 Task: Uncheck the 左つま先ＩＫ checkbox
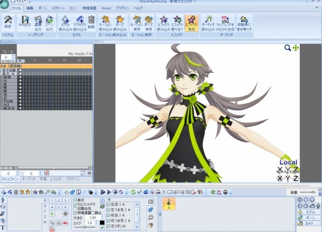[109, 210]
